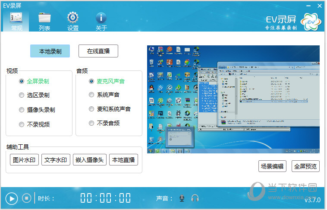327x210 pixels.
Task: Open the 关于 about info tab
Action: pyautogui.click(x=101, y=22)
